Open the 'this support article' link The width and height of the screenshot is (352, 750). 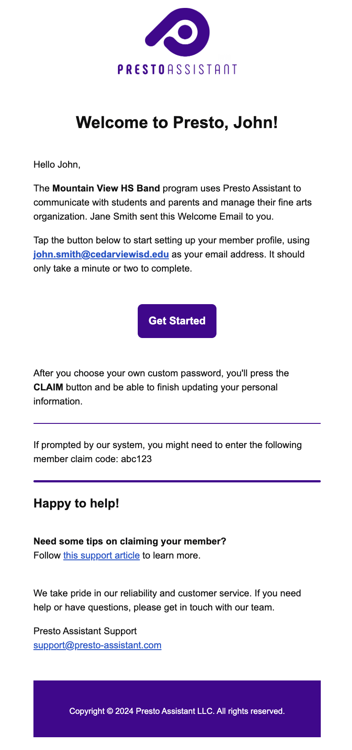[x=101, y=555]
